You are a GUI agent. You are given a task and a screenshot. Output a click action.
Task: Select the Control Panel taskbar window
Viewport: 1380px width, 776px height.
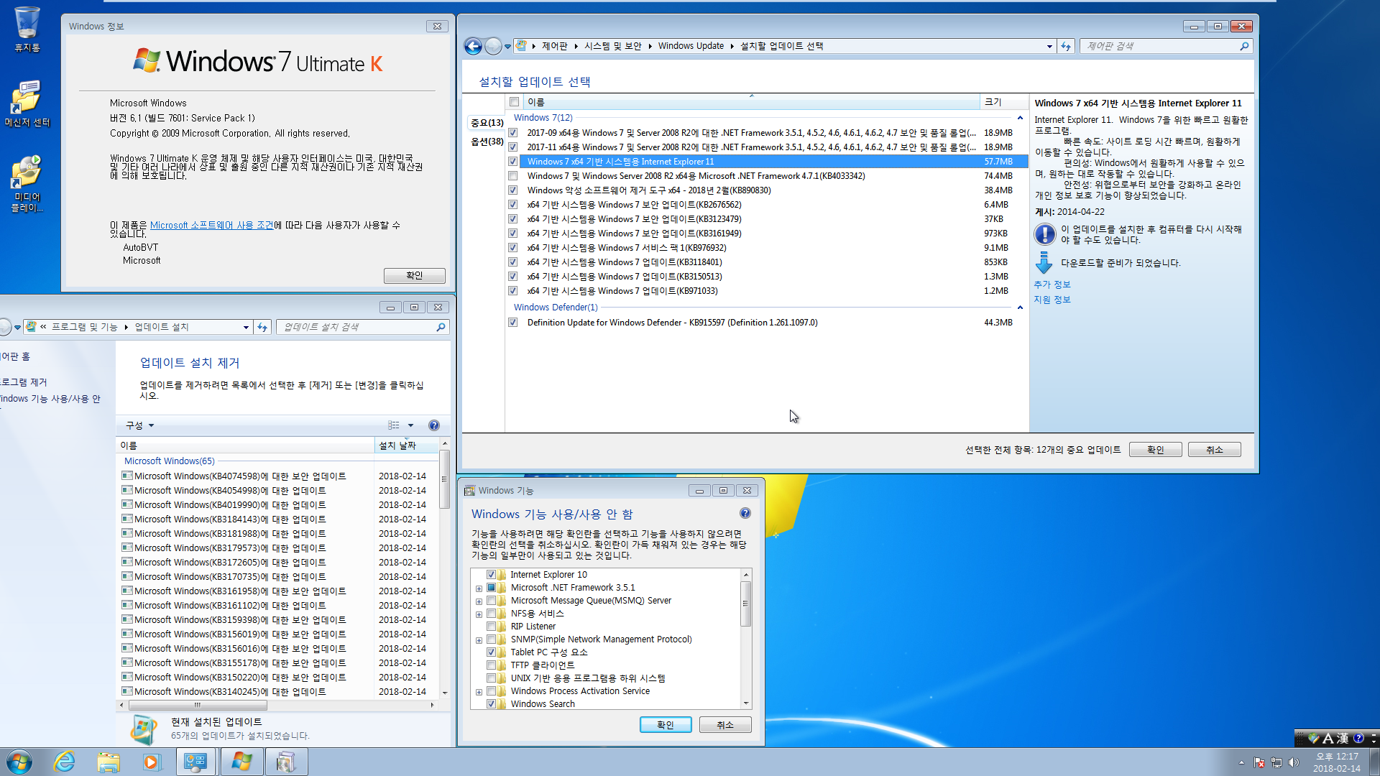point(195,762)
